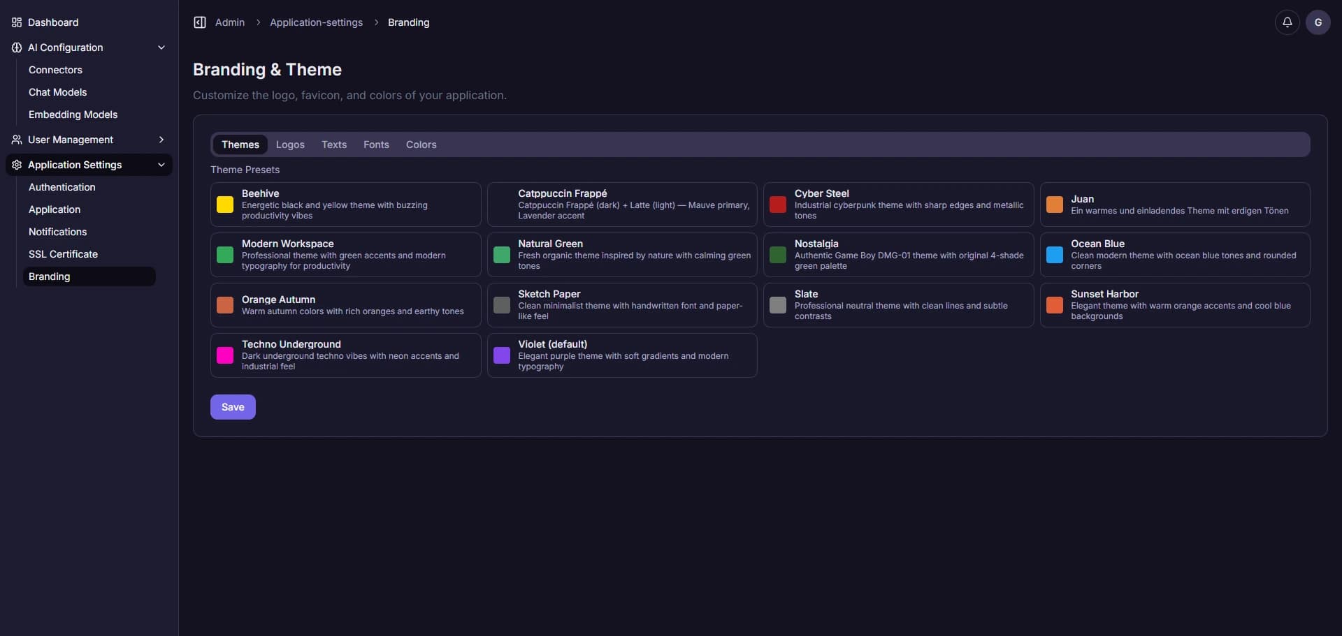Collapse the AI Configuration section
The image size is (1342, 636).
[x=161, y=47]
